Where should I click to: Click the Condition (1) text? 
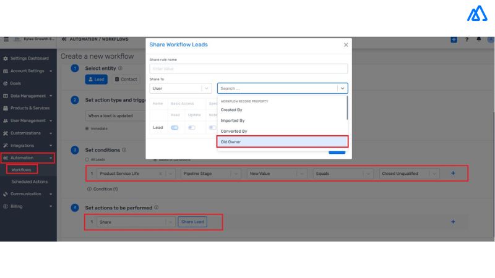click(x=105, y=189)
